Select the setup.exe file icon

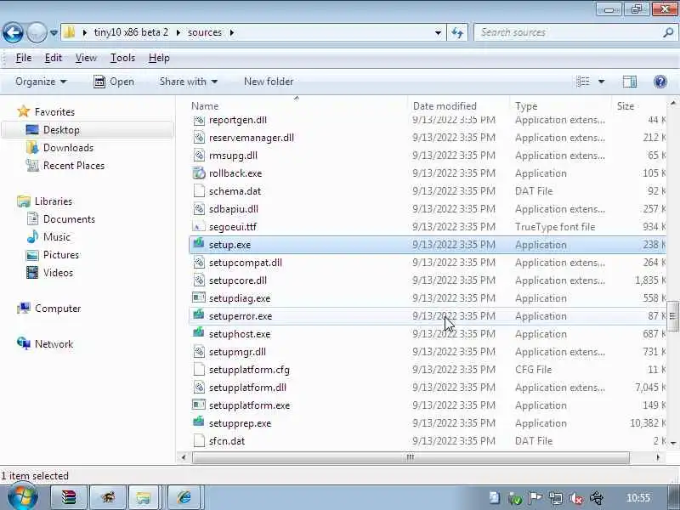(199, 244)
